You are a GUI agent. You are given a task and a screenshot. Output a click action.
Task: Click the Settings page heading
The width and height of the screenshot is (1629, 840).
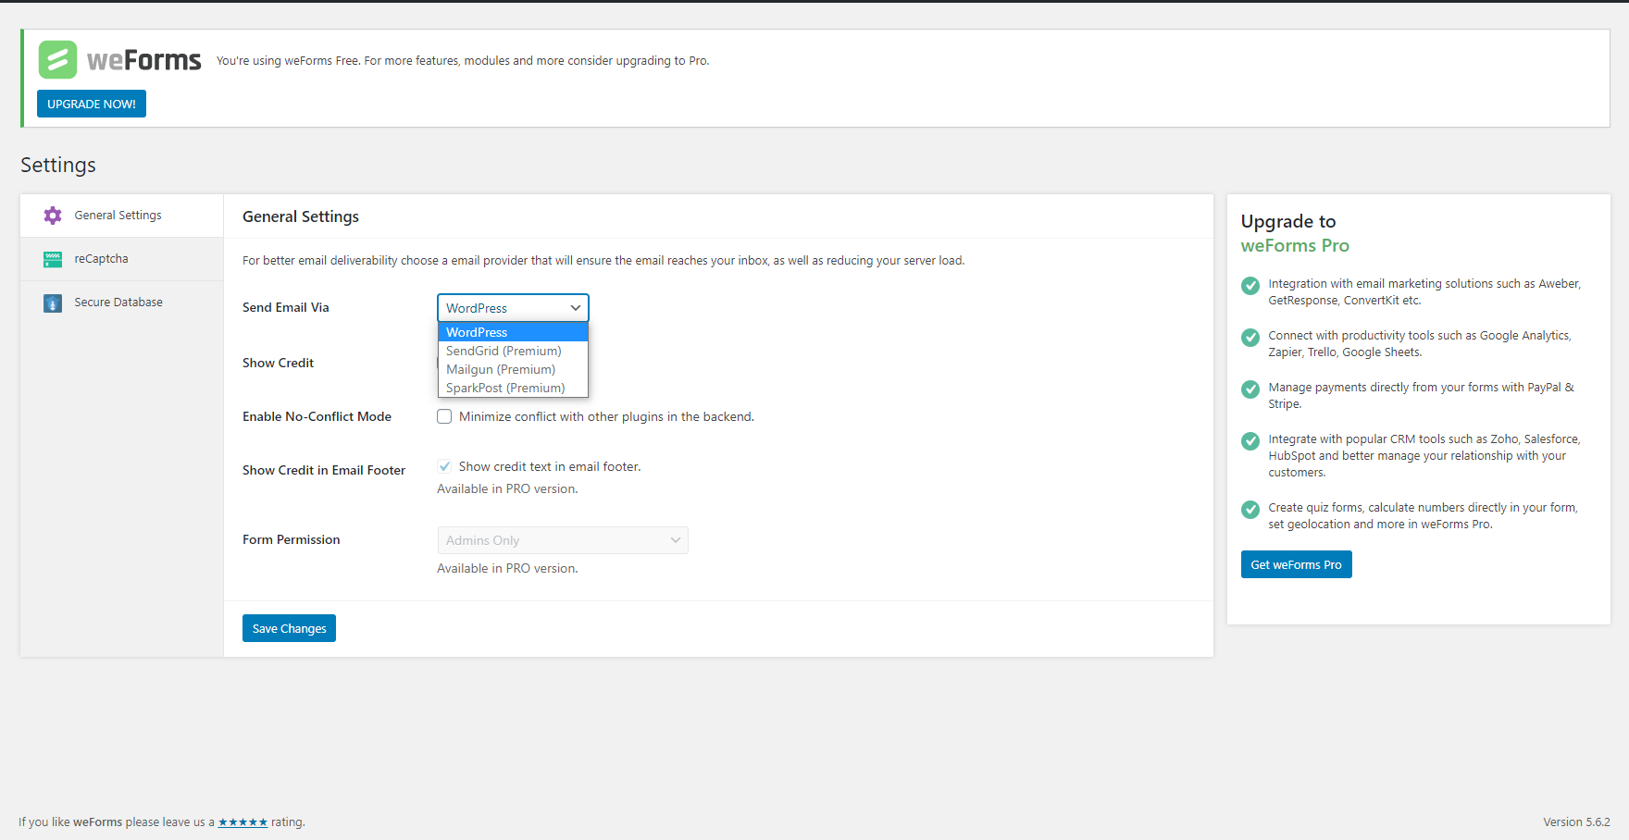[58, 165]
